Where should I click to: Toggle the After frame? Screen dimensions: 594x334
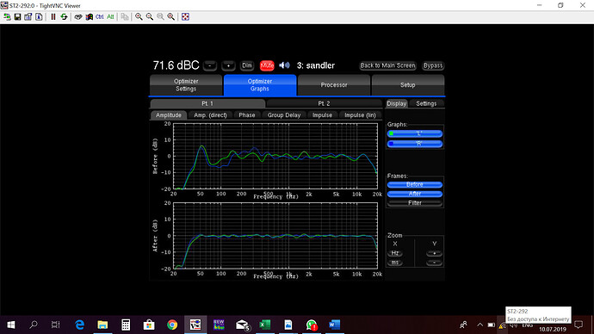[415, 194]
